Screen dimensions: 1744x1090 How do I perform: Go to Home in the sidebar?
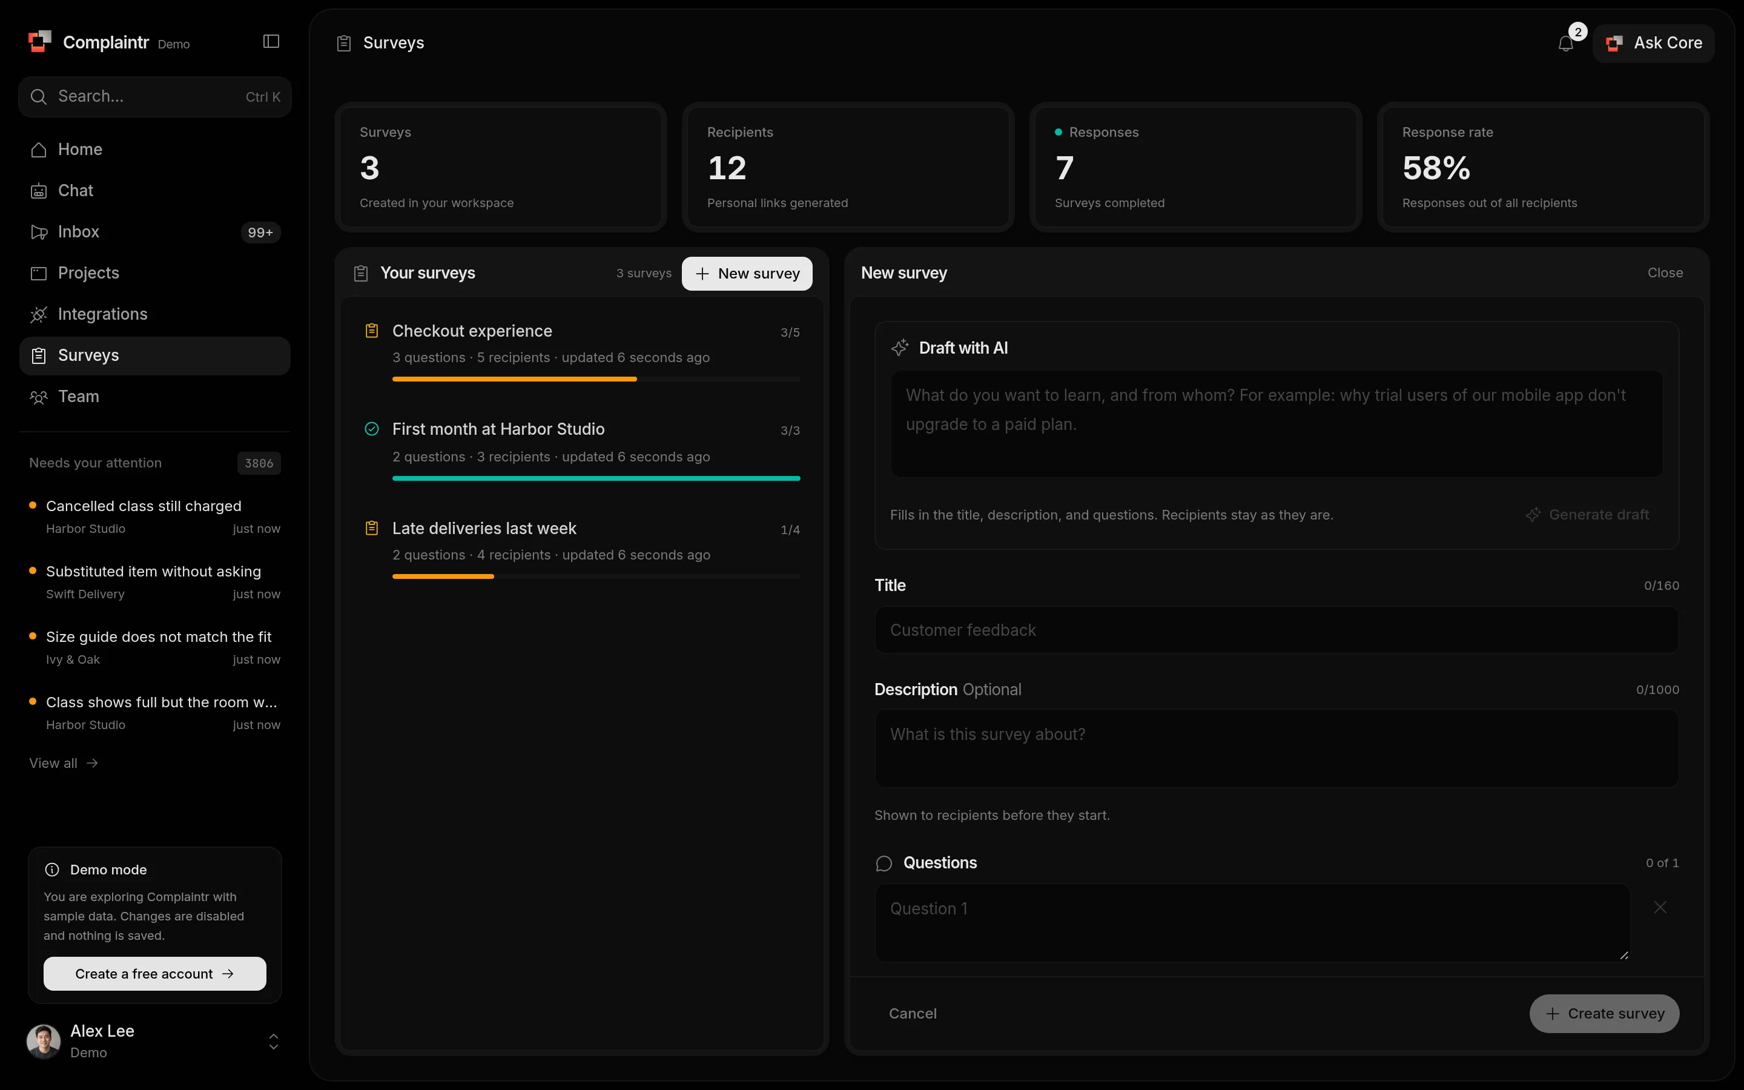coord(155,149)
